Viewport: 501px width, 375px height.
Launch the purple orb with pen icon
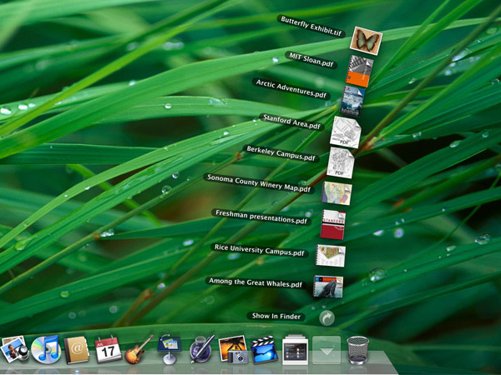201,349
